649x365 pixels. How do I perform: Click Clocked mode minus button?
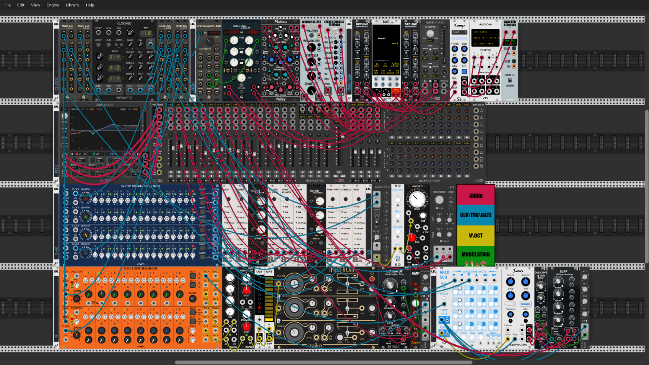[x=116, y=44]
